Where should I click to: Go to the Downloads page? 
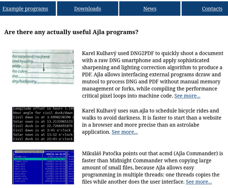point(88,9)
